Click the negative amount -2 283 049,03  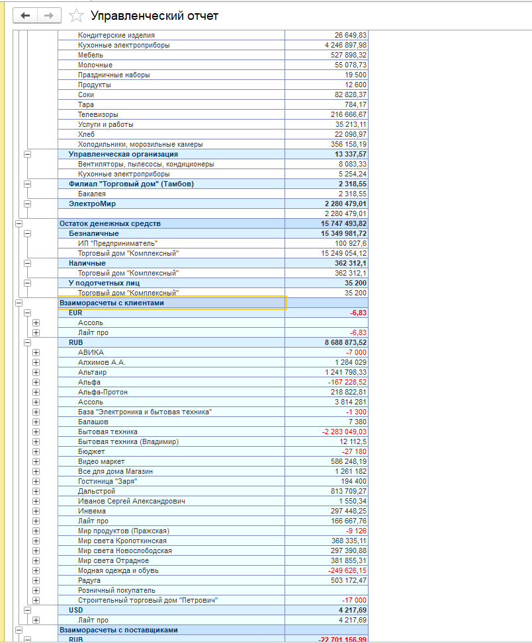point(344,432)
